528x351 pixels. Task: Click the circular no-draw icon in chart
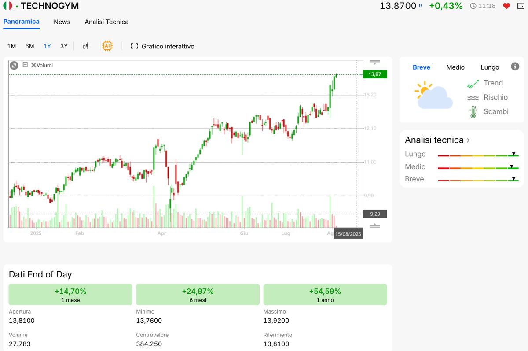14,65
